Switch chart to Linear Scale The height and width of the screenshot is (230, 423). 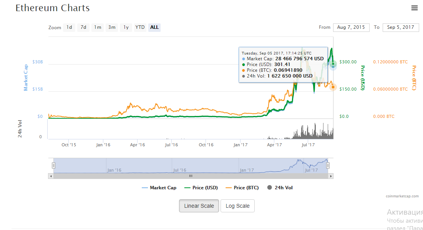(199, 206)
